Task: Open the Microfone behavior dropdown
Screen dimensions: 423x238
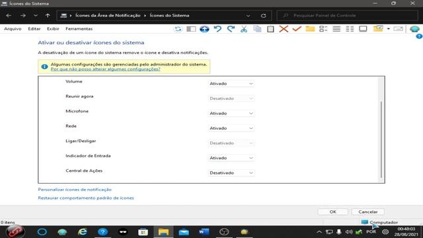Action: click(x=231, y=113)
